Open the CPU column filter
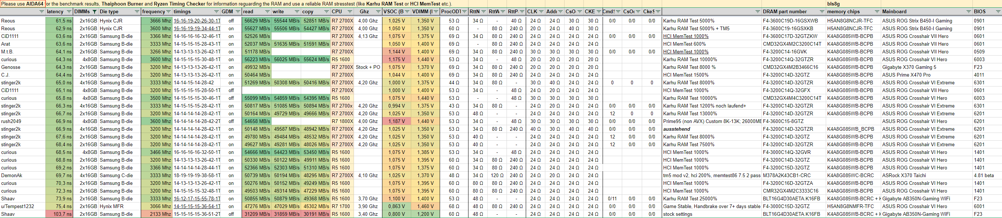 pos(350,12)
